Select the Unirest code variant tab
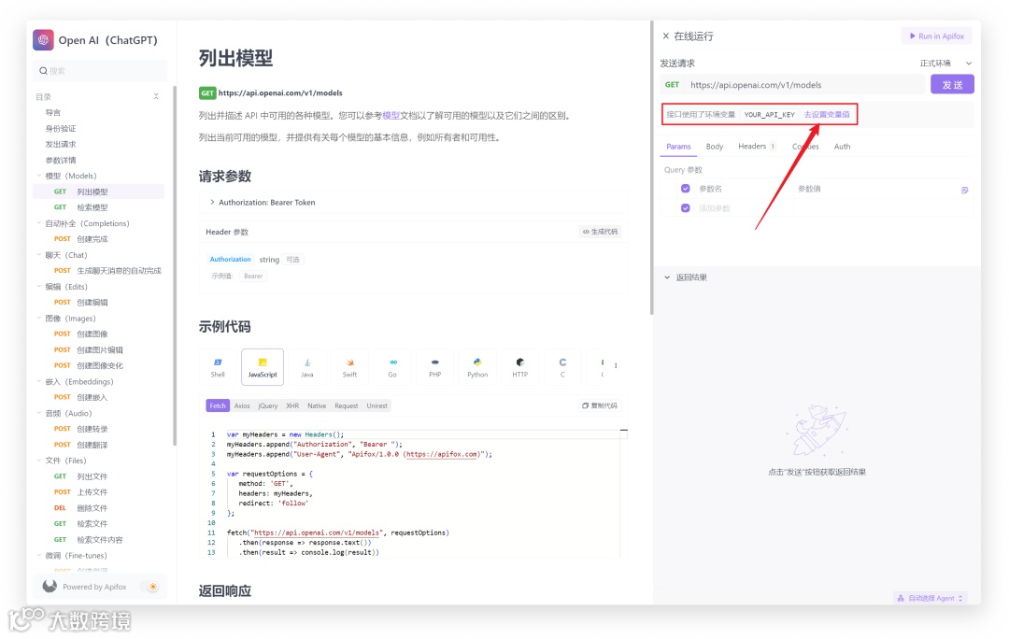This screenshot has height=639, width=1009. tap(377, 405)
